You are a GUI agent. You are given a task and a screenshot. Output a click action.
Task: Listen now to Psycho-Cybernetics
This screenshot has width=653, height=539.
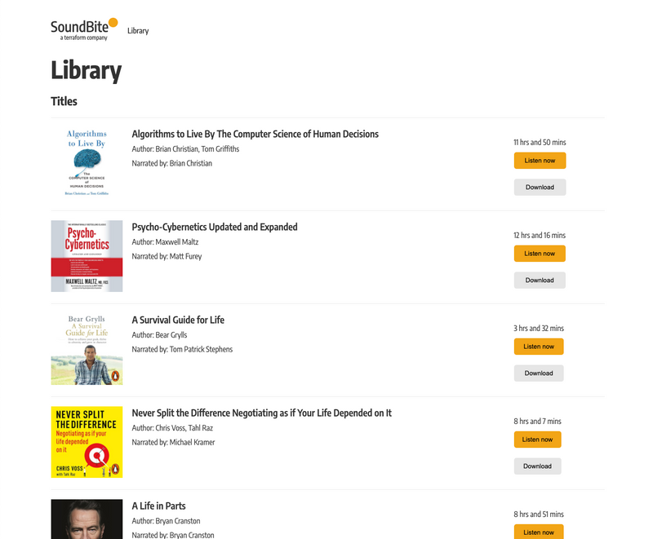point(540,254)
